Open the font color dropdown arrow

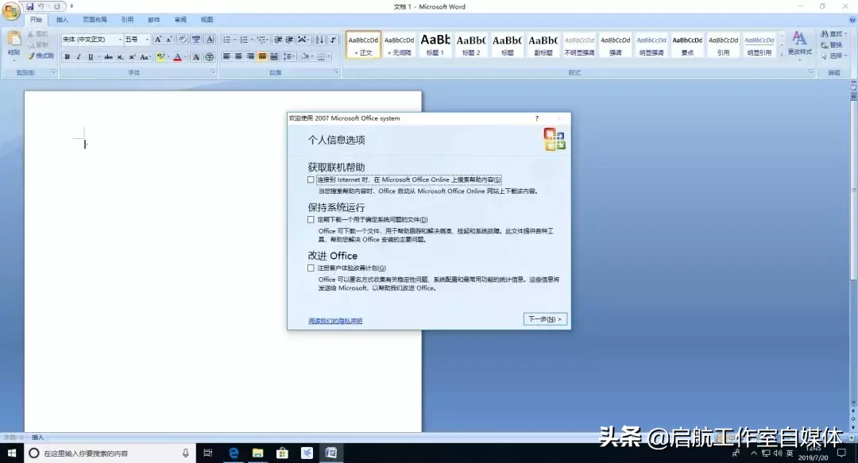(x=184, y=56)
